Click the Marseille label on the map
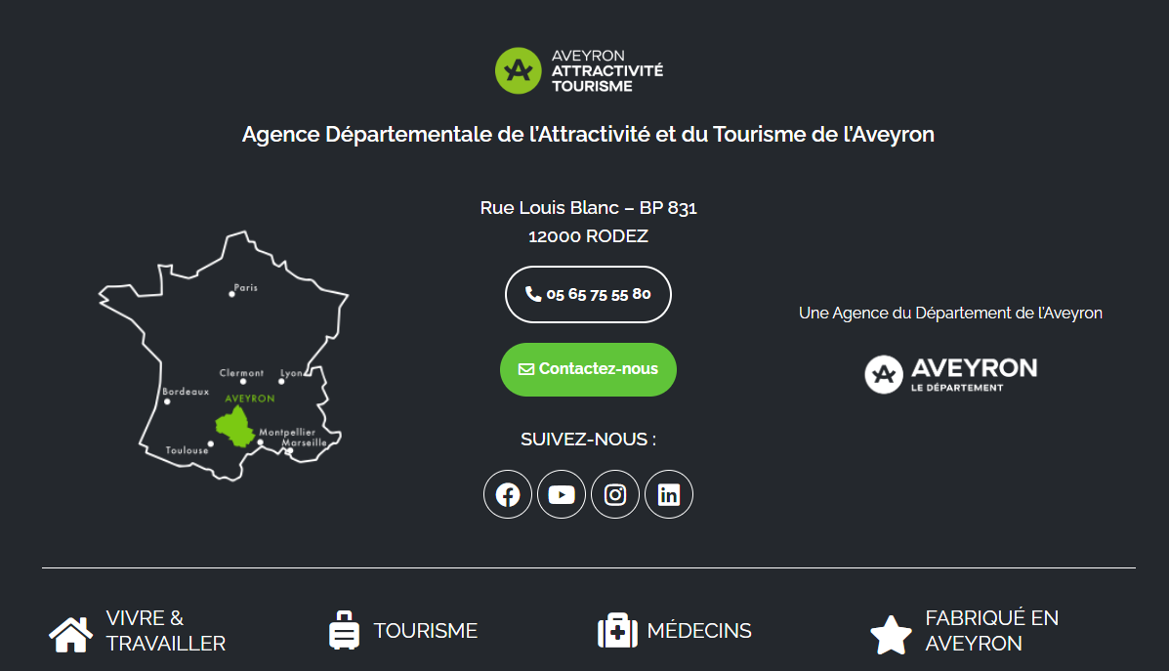1169x671 pixels. click(x=304, y=442)
